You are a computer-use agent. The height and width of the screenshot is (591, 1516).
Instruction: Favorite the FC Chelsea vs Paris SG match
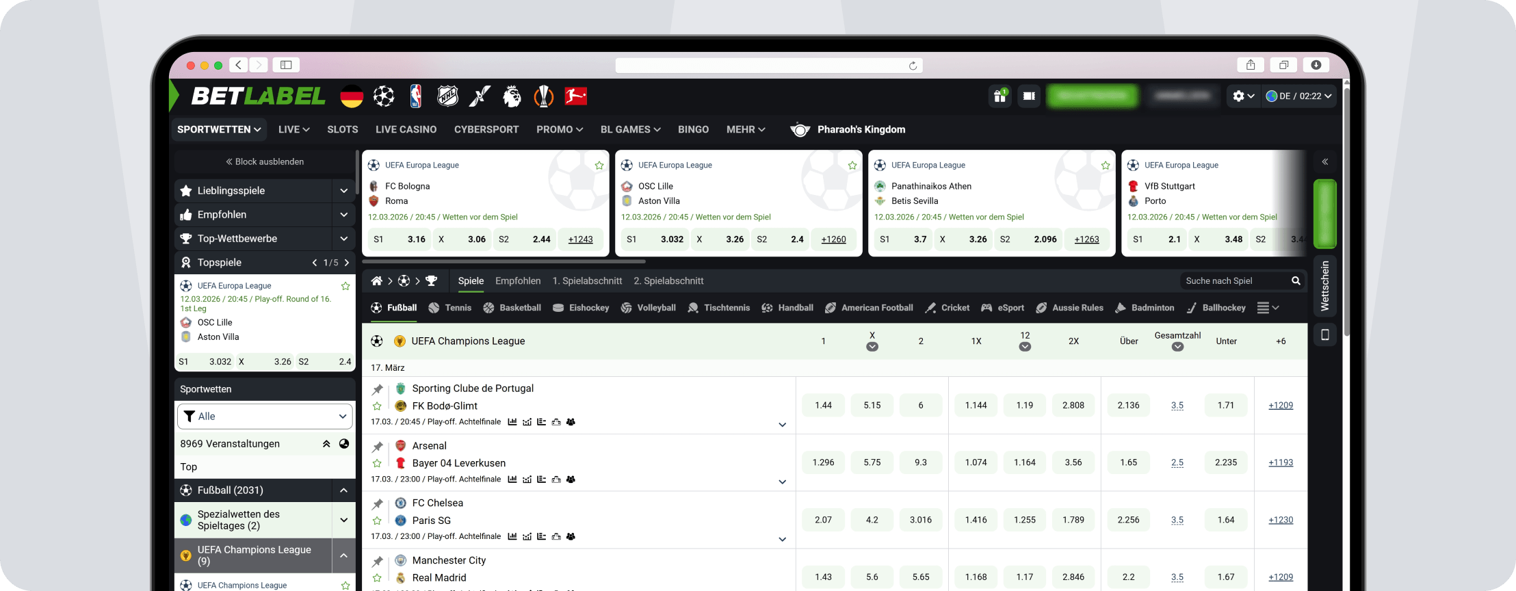(377, 521)
